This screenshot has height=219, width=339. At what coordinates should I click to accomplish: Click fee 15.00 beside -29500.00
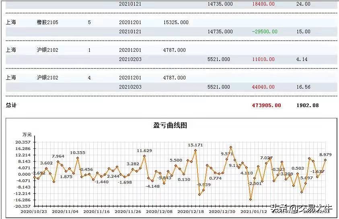303,32
